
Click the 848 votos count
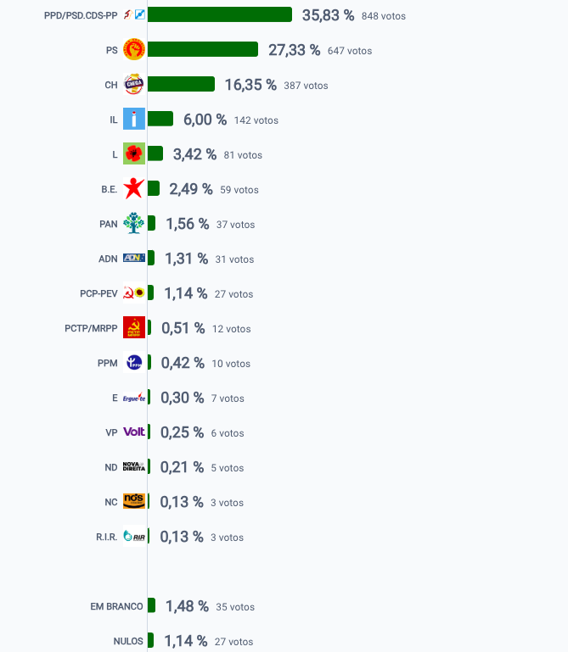click(384, 16)
